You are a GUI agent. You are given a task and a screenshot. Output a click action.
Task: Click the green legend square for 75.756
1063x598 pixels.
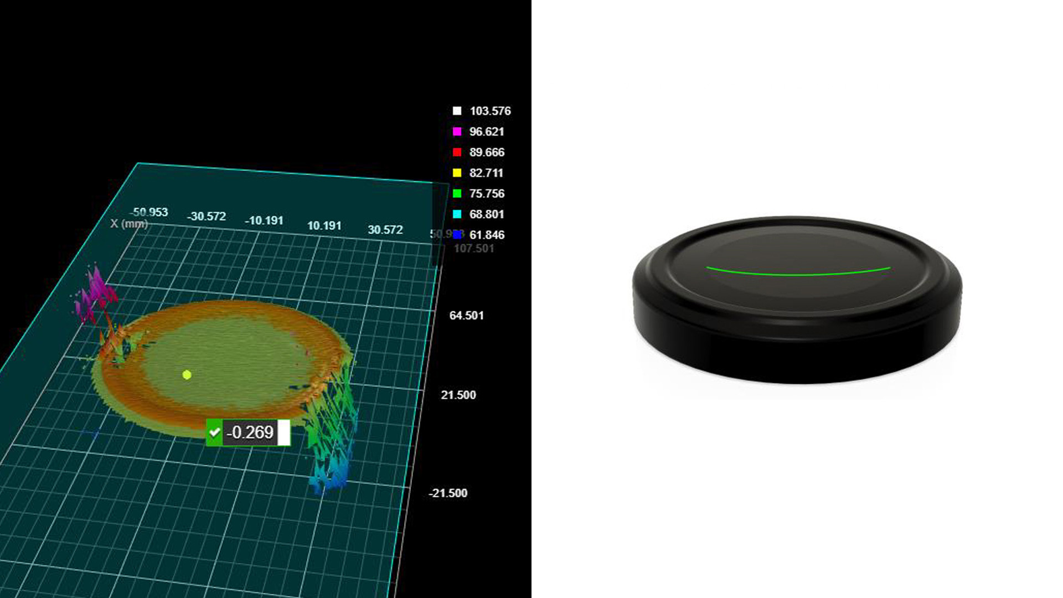pyautogui.click(x=457, y=193)
